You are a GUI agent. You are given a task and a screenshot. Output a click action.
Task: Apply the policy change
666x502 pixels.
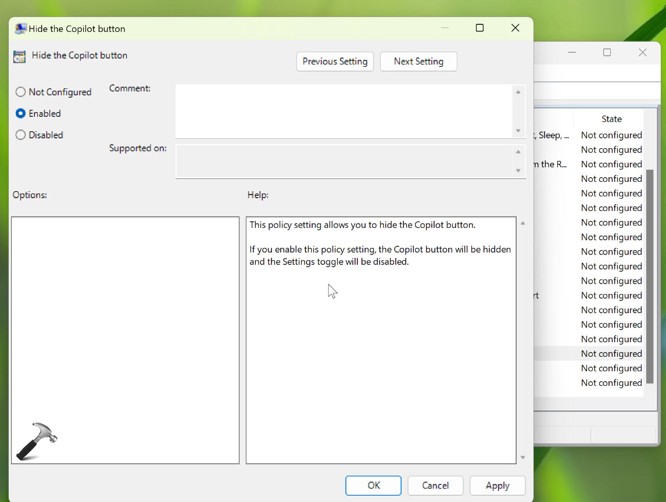tap(497, 486)
